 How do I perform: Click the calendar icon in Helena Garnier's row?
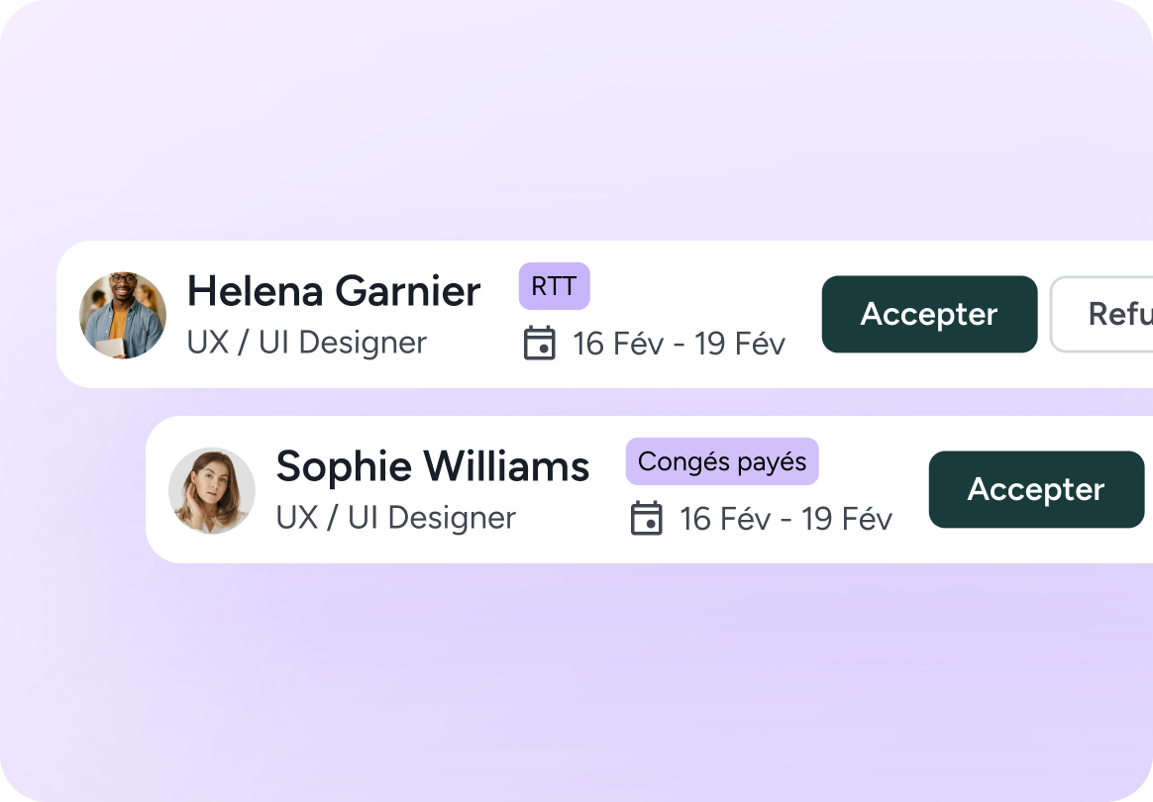539,343
